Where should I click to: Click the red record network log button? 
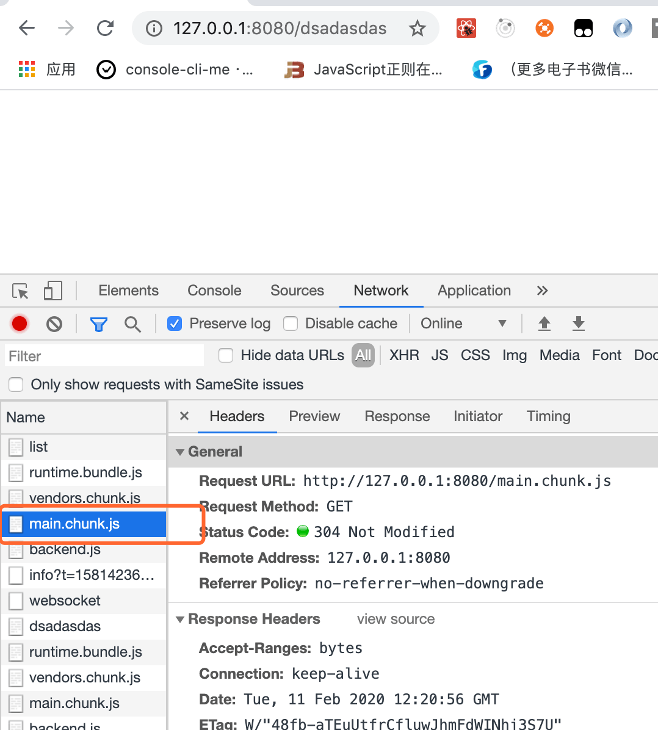point(20,323)
